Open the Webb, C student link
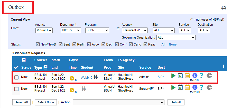 [87, 77]
